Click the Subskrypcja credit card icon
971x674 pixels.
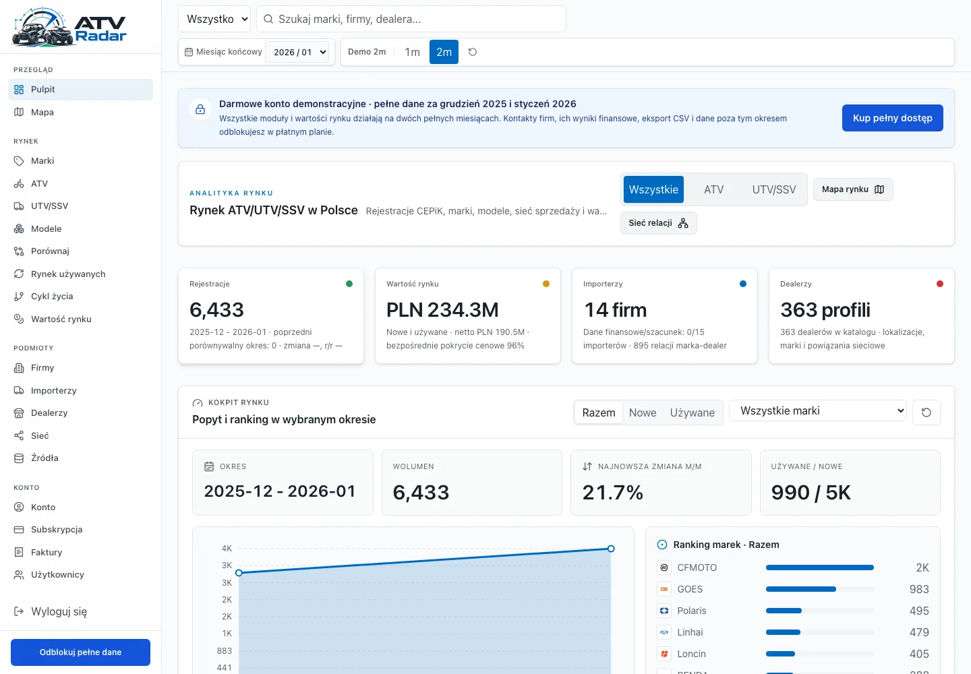[19, 530]
